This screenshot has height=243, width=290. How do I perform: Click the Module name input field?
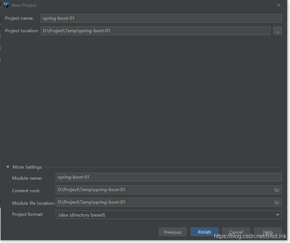click(x=169, y=177)
